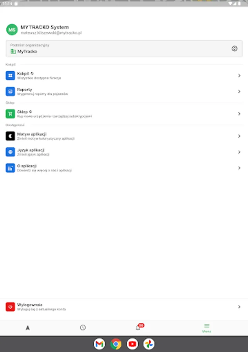Open the Kokpit dashboard icon
This screenshot has width=248, height=352.
click(x=10, y=75)
